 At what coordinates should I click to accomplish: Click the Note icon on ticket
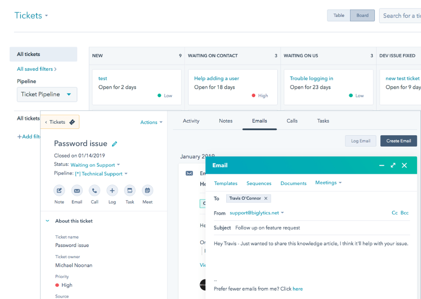tap(59, 191)
